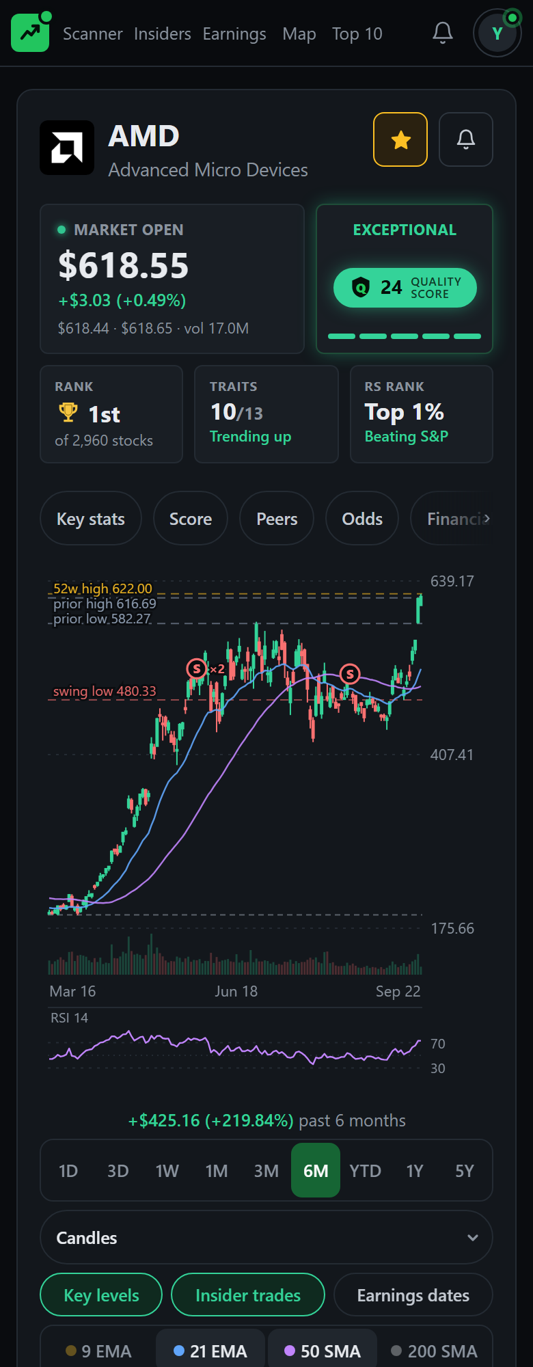Disable the 21 EMA indicator

tap(210, 1351)
